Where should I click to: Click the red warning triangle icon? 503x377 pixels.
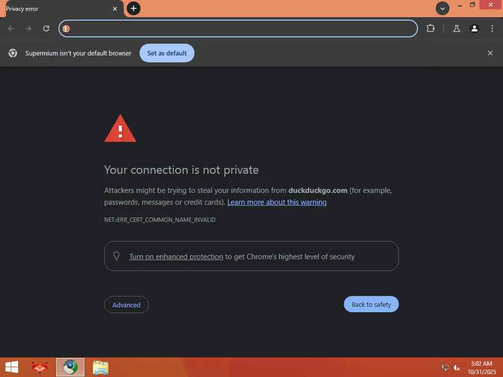coord(120,128)
